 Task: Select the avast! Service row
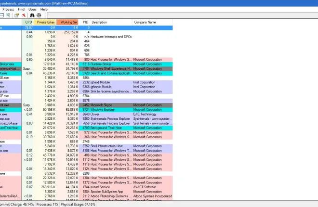tap(86, 187)
